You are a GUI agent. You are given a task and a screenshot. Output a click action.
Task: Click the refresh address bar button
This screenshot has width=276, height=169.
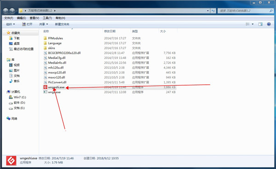(213, 11)
